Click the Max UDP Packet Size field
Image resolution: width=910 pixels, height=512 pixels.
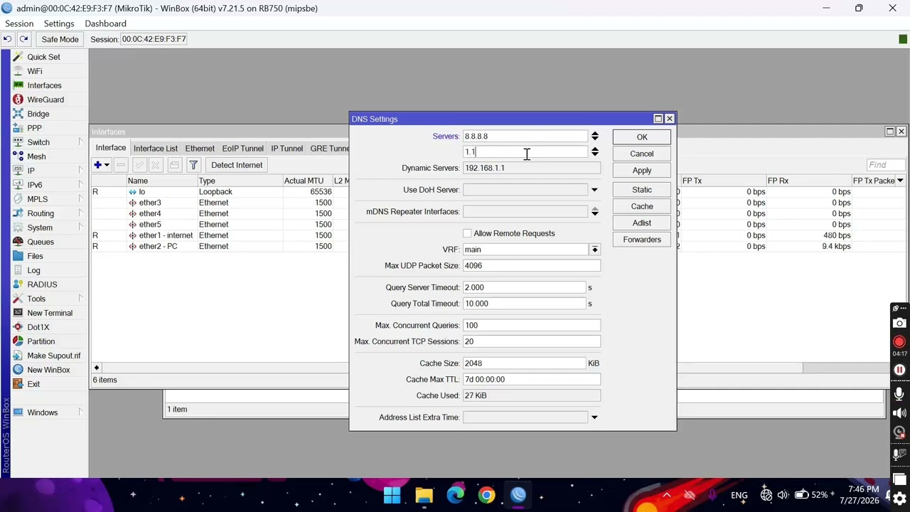pos(531,266)
